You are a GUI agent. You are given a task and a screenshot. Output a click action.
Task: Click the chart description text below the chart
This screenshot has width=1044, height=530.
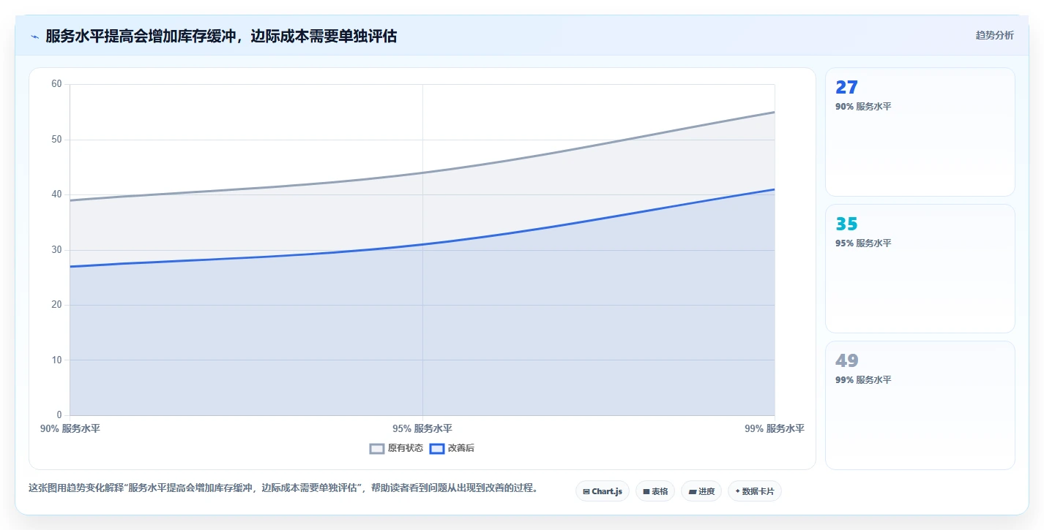coord(283,488)
